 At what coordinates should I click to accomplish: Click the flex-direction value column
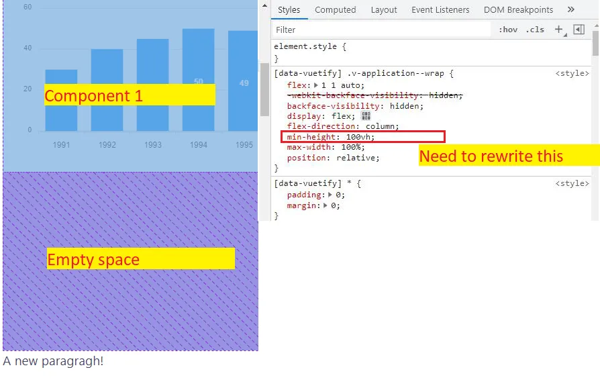(x=380, y=126)
